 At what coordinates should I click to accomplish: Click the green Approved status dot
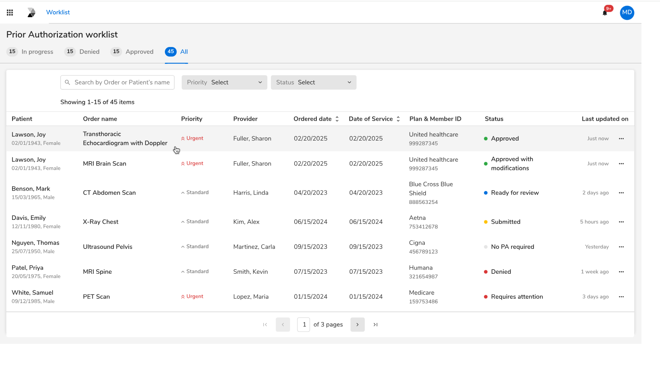(x=486, y=138)
